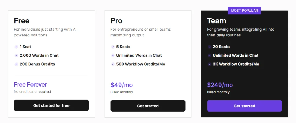
Task: Click the $249/mo price text
Action: click(x=220, y=85)
